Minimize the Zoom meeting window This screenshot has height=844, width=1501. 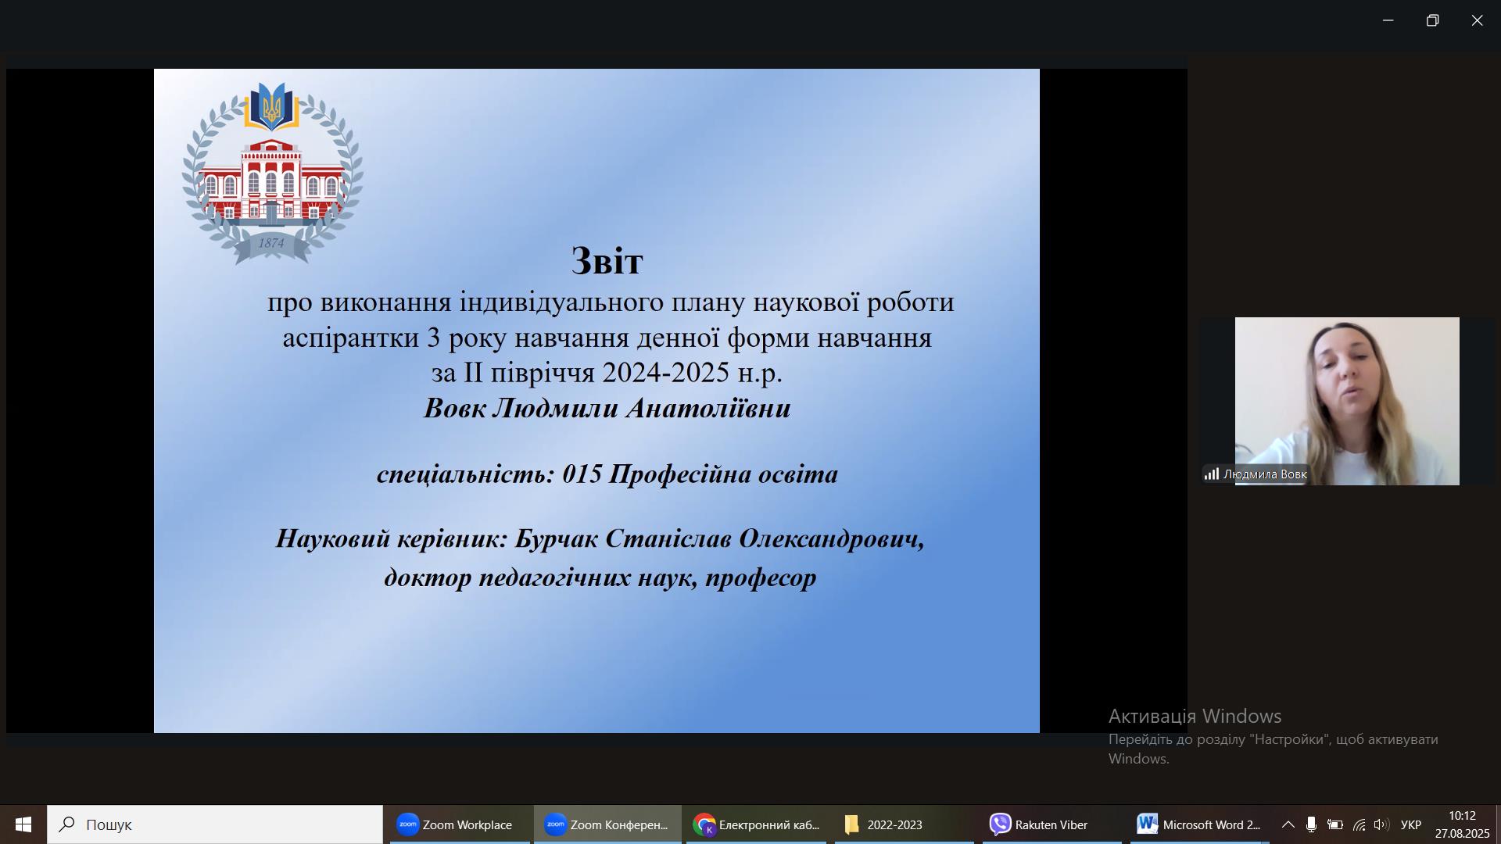pyautogui.click(x=1388, y=20)
